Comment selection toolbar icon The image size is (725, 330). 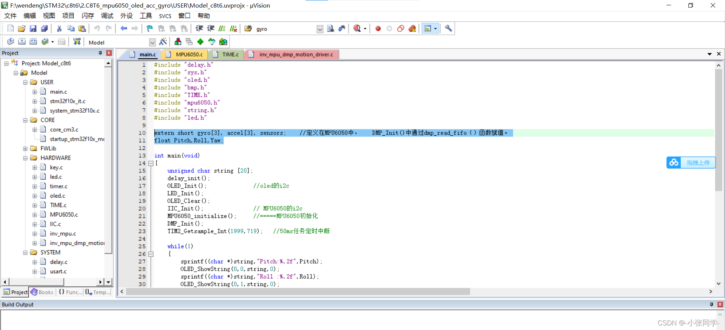[222, 28]
